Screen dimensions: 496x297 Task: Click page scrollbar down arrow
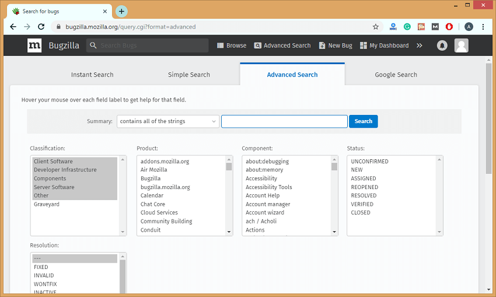pos(489,289)
